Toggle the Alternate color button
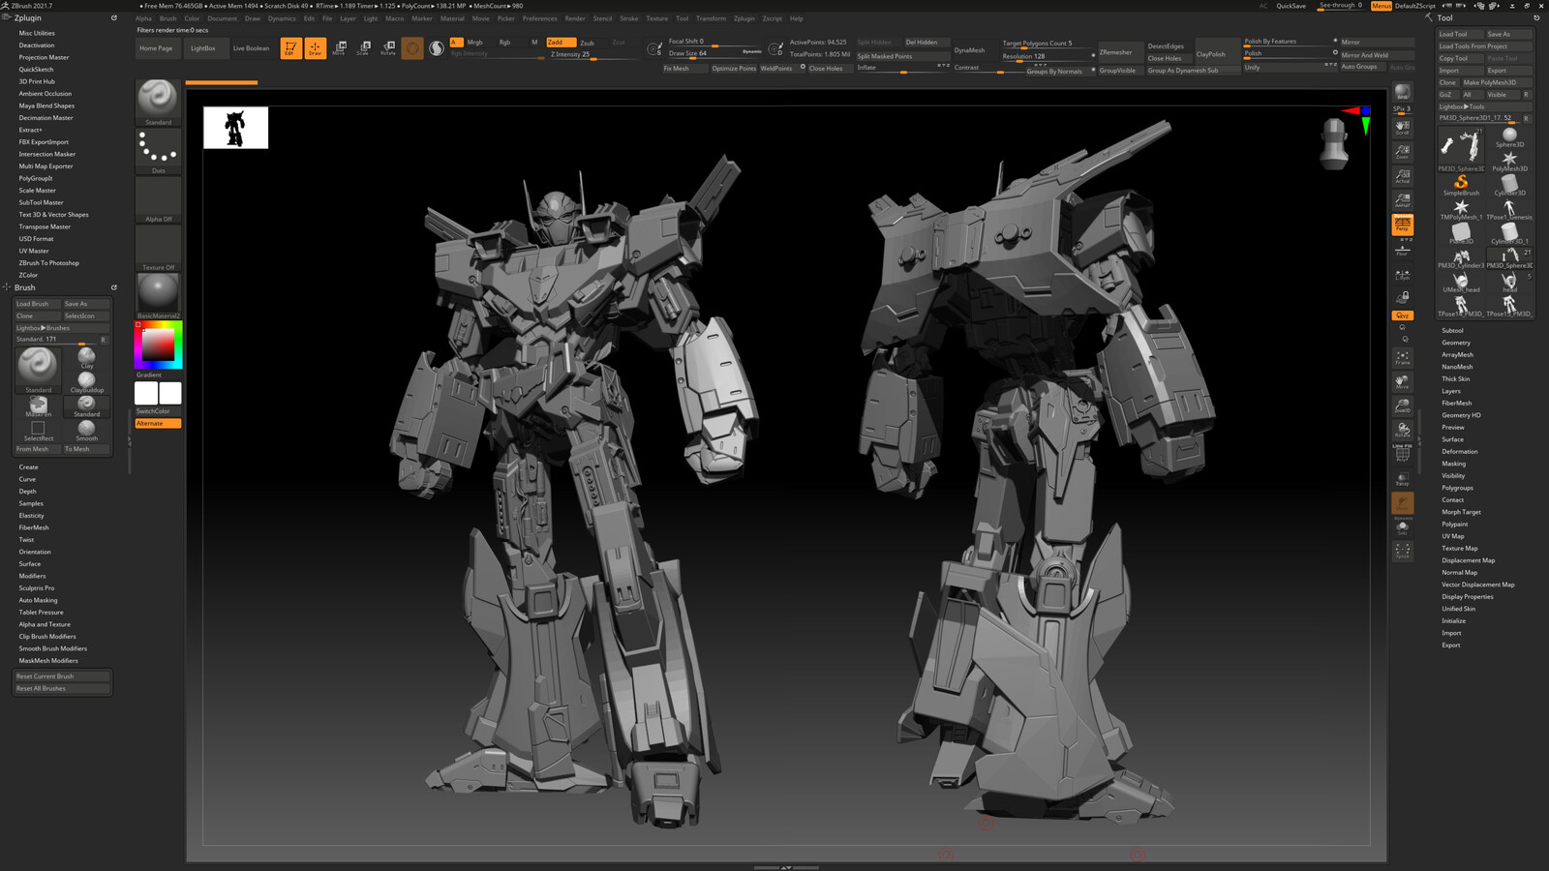The image size is (1549, 871). click(158, 423)
